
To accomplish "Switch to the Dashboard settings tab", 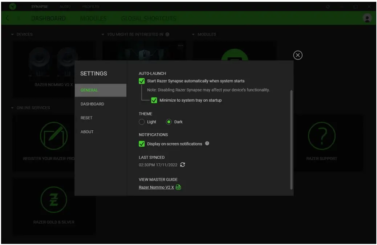I will (x=92, y=104).
